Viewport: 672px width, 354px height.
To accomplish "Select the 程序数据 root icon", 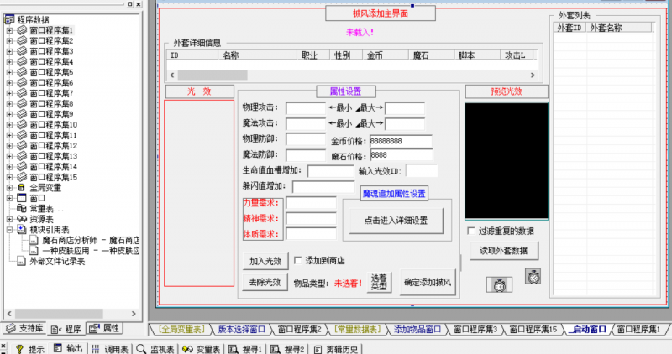I will pos(9,19).
